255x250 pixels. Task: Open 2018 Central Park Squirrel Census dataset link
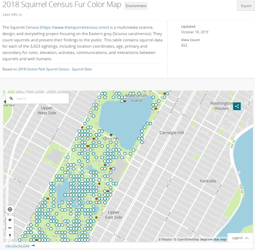[x=55, y=69]
